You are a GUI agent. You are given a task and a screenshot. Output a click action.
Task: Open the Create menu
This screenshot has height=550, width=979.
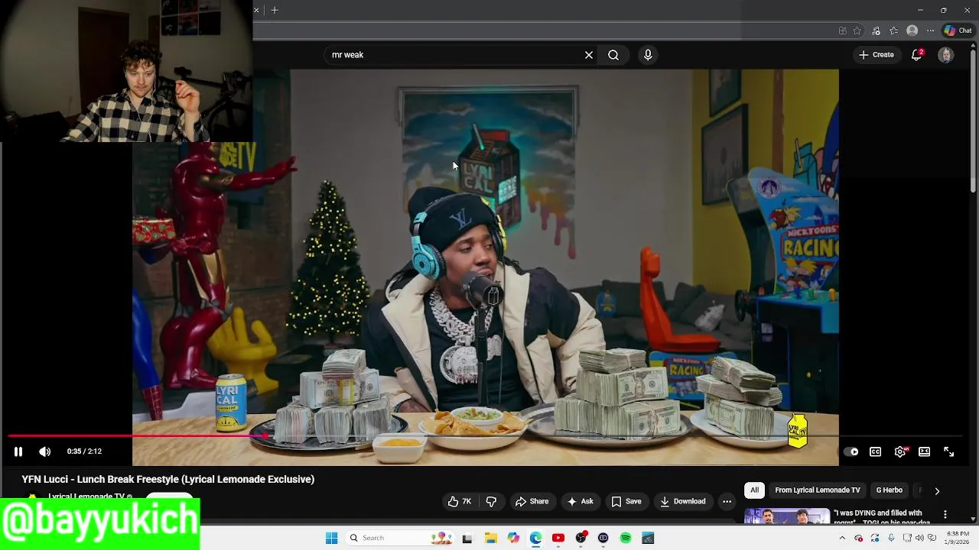click(x=877, y=55)
